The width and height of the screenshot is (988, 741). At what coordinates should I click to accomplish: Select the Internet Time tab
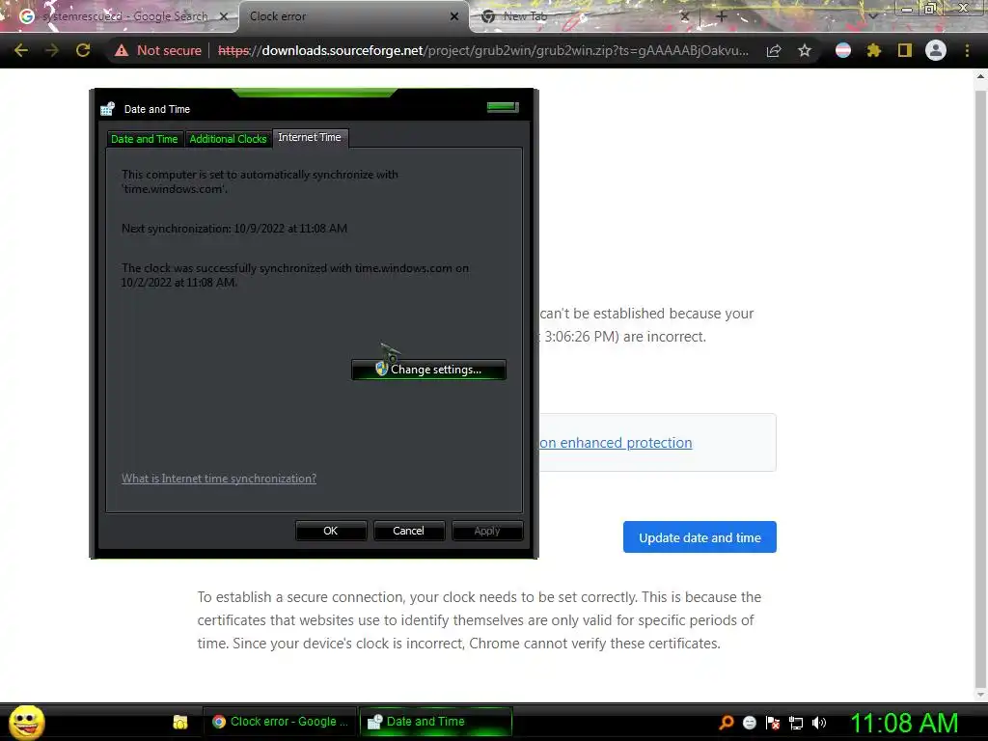310,137
